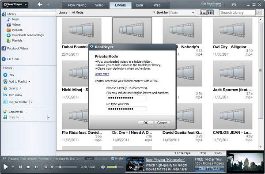This screenshot has width=265, height=174.
Task: Click the Sort by arrow toggle
Action: pos(154,12)
